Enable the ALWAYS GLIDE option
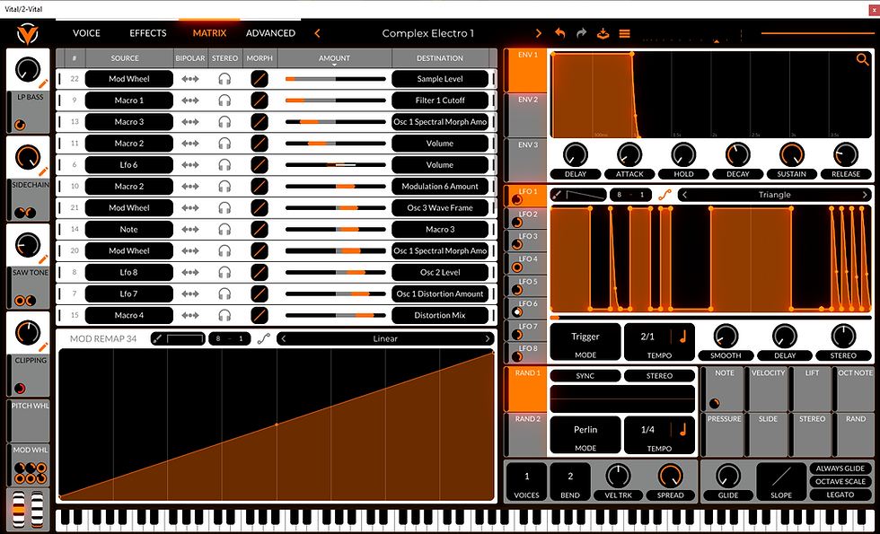This screenshot has width=880, height=534. click(x=840, y=468)
